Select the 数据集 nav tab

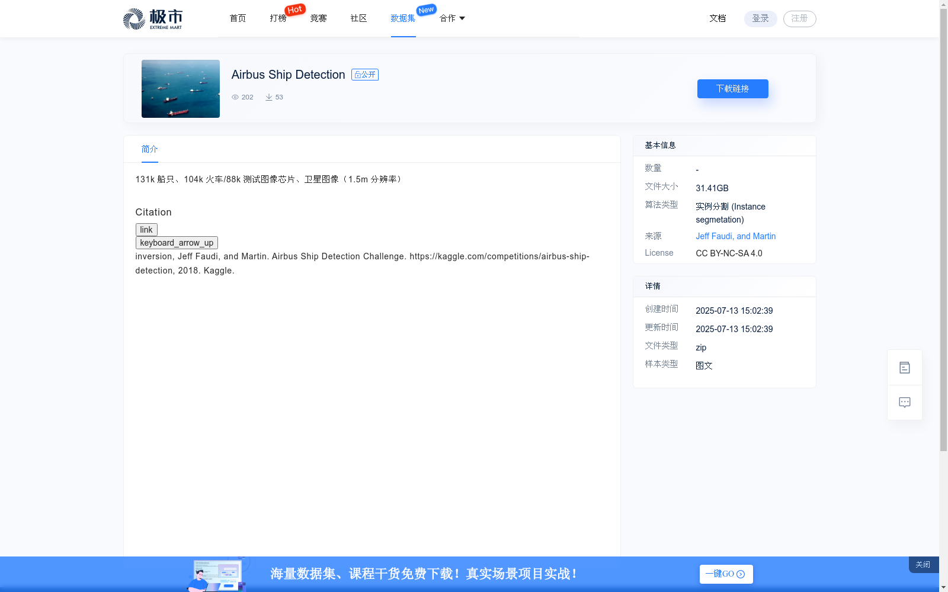pos(403,18)
